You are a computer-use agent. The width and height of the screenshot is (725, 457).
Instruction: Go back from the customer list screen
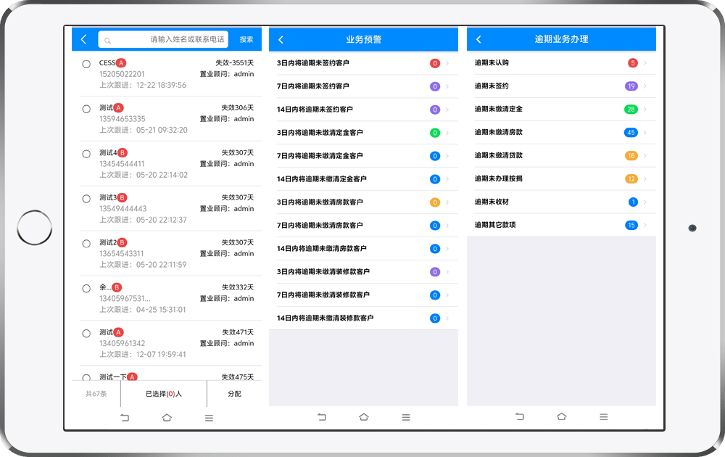coord(83,39)
